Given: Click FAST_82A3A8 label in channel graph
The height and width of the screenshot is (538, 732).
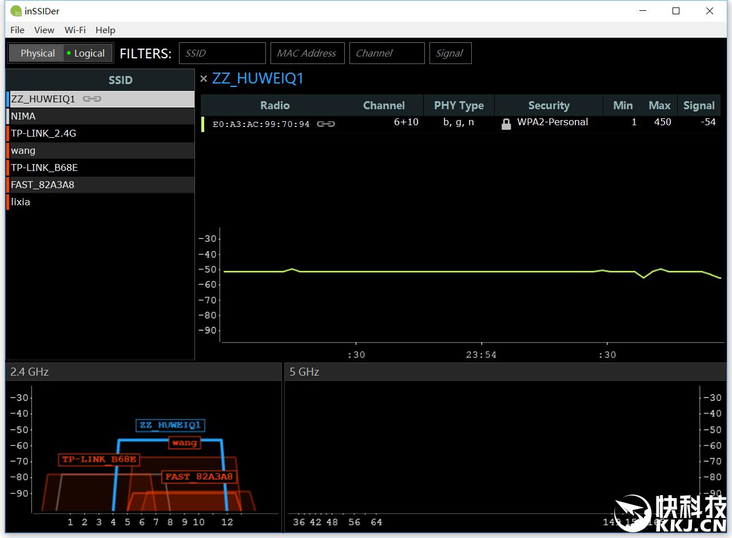Looking at the screenshot, I should point(199,477).
